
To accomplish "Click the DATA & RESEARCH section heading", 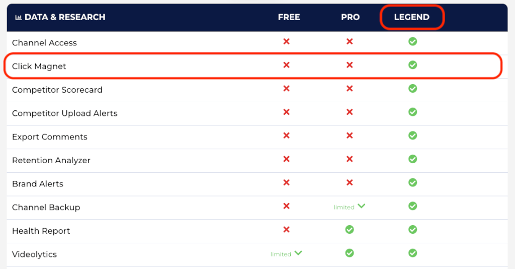I will point(65,17).
